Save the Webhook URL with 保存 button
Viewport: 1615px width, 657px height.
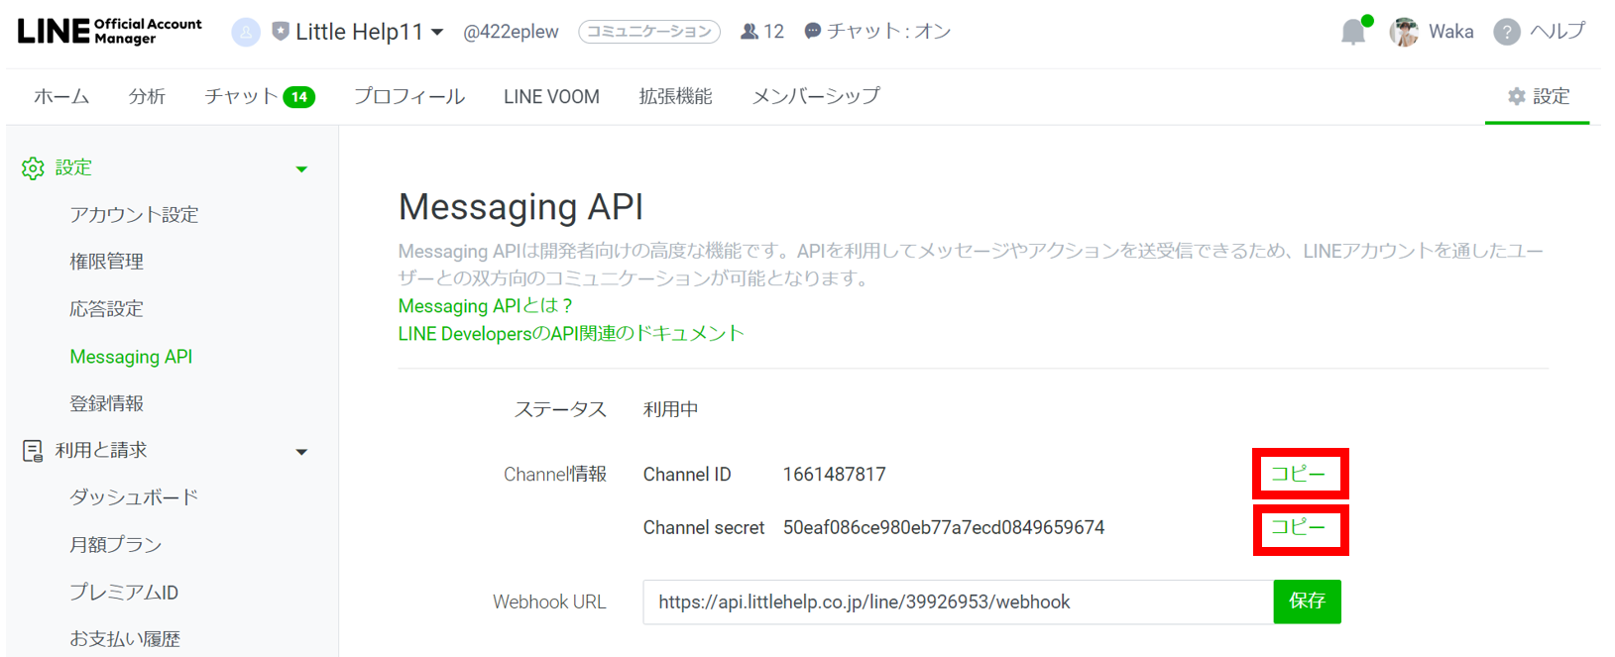point(1307,602)
